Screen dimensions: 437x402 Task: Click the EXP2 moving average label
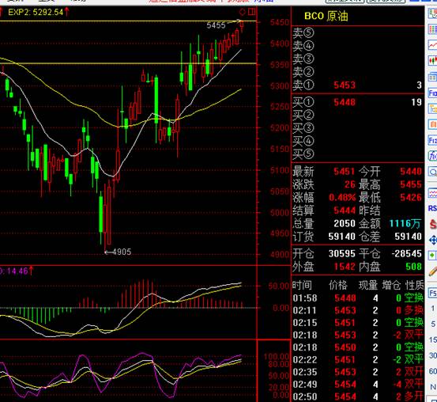36,12
